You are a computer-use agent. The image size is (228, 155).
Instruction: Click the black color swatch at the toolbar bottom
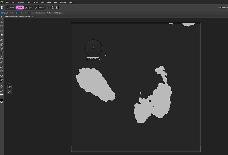pos(2,100)
